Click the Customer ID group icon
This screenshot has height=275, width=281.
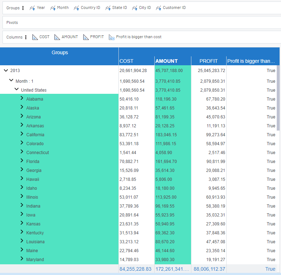pyautogui.click(x=159, y=8)
